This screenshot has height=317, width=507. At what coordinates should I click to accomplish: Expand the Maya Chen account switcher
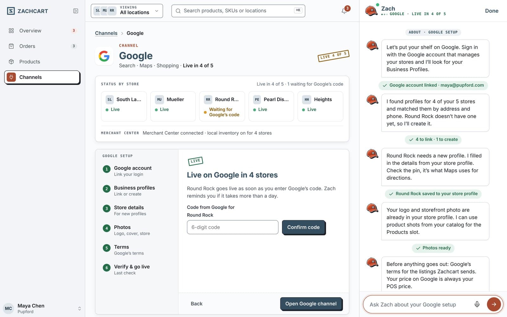80,308
